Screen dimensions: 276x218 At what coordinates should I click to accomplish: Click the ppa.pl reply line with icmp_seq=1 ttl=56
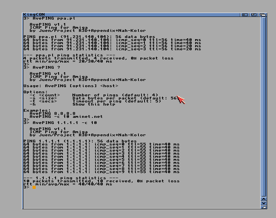[x=112, y=43]
